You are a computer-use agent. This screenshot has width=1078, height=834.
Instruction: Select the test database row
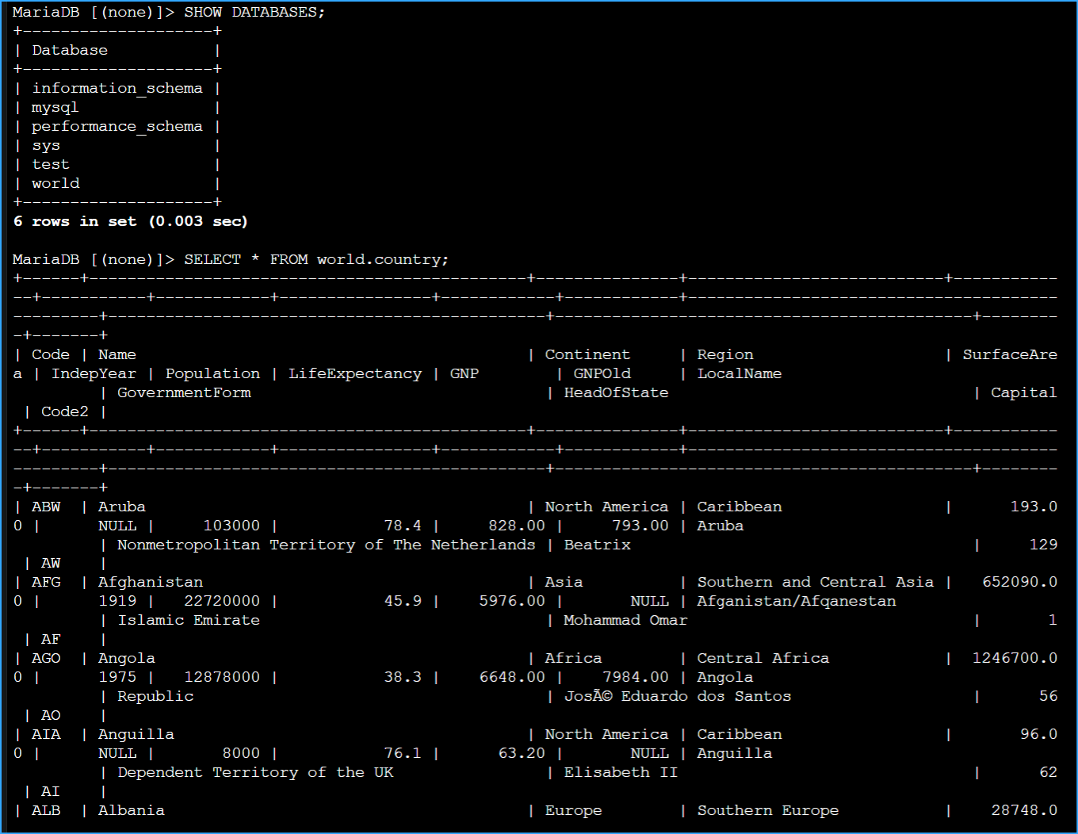tap(51, 165)
